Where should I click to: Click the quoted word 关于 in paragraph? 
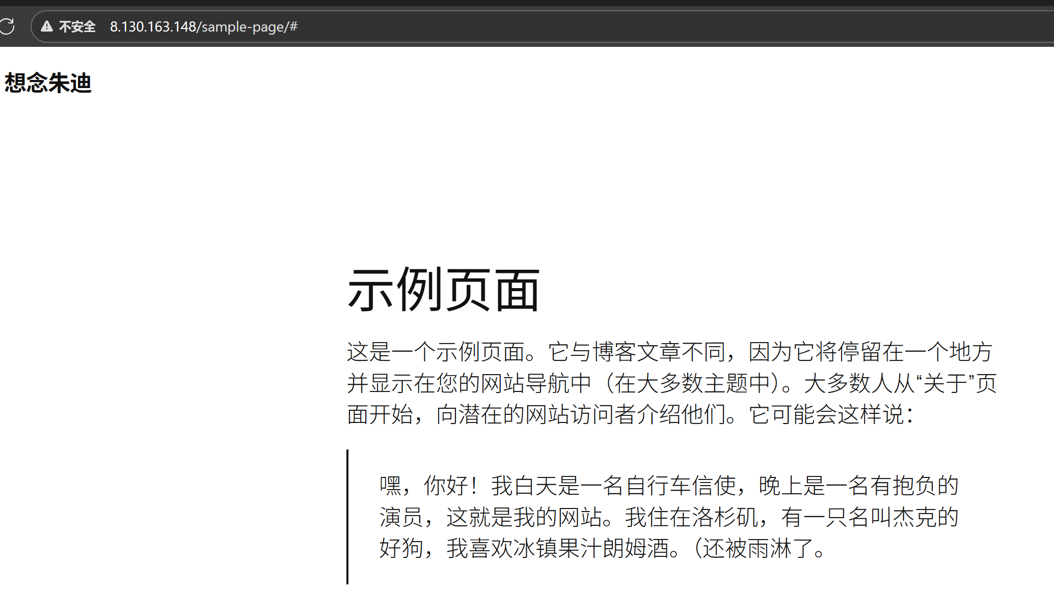tap(945, 383)
